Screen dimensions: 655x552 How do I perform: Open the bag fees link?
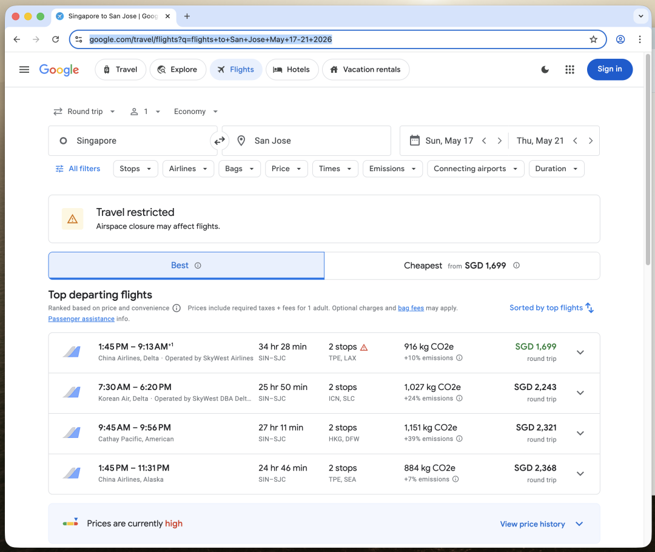point(411,308)
